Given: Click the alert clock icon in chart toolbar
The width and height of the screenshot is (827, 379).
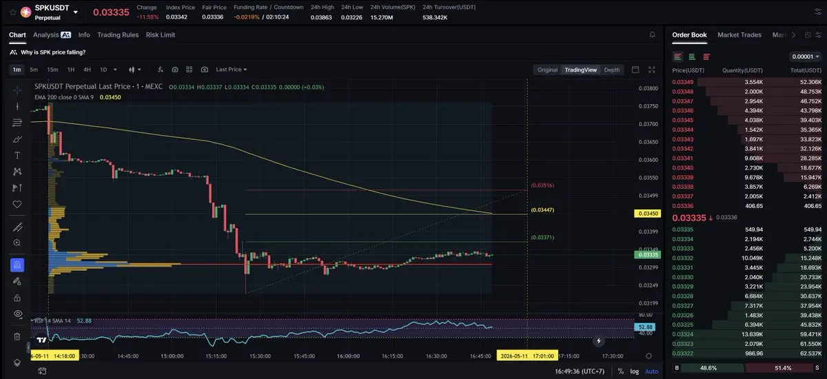Looking at the screenshot, I should coord(175,70).
